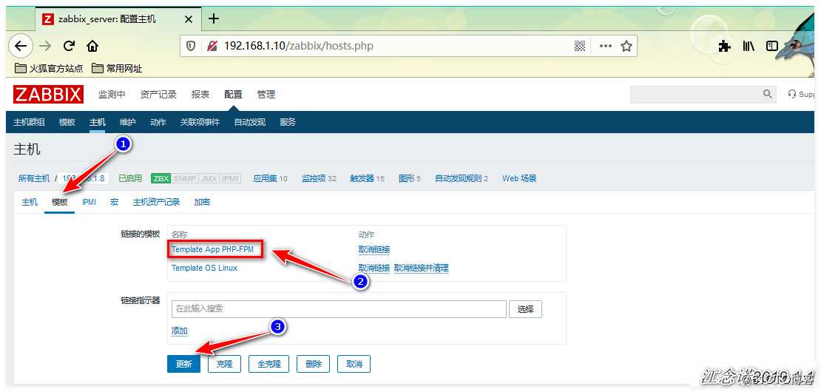Go to the browser home page icon
Viewport: 821px width, 392px height.
(92, 46)
